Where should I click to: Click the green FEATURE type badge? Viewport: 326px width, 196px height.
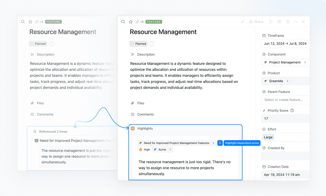pyautogui.click(x=154, y=22)
